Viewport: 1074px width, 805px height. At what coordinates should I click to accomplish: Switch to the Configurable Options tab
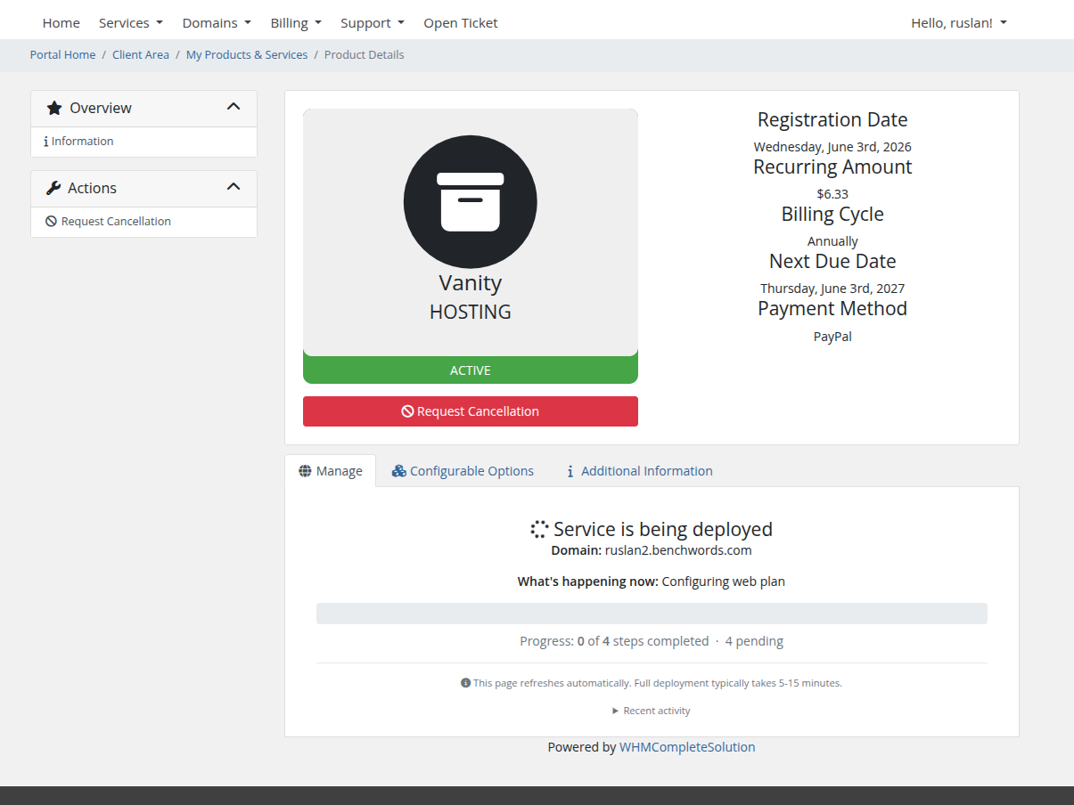(463, 471)
